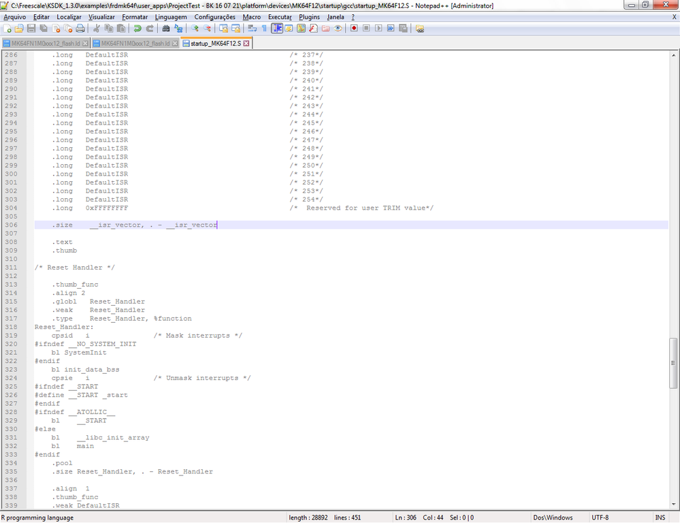This screenshot has width=680, height=523.
Task: Open the Janela menu
Action: 336,17
